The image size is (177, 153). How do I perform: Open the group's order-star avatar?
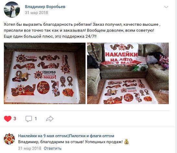9,139
